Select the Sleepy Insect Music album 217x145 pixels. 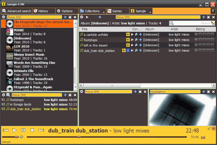coord(37,56)
